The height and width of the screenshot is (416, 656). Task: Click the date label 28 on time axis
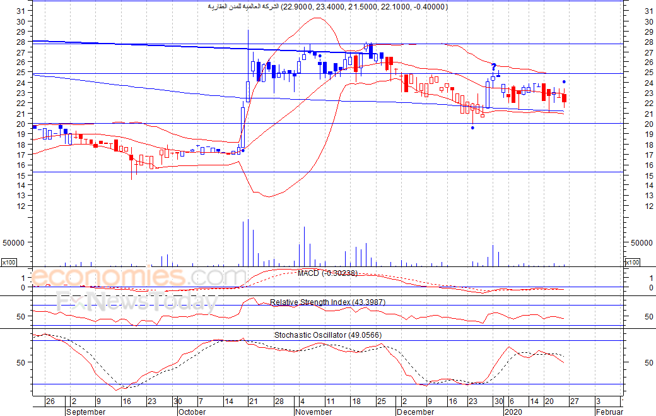tap(279, 401)
